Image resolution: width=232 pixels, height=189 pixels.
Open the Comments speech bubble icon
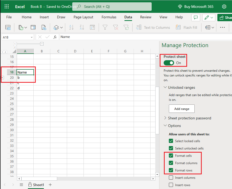click(x=196, y=18)
